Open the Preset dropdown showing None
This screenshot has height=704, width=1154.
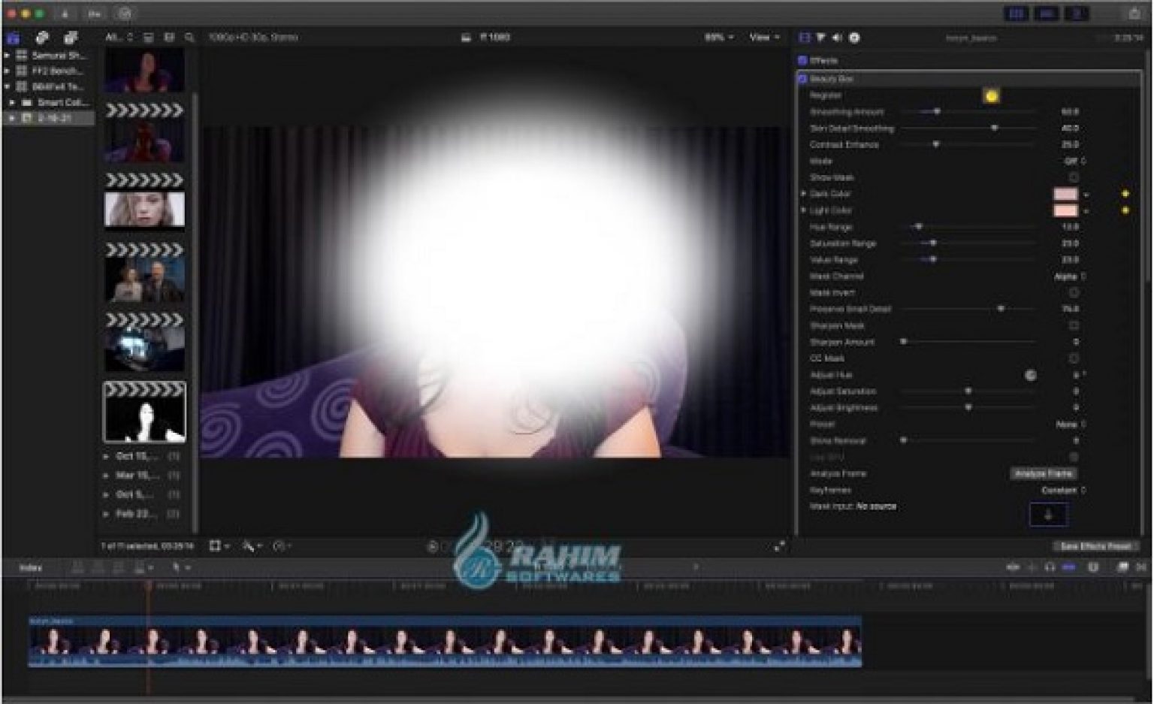pyautogui.click(x=1072, y=423)
